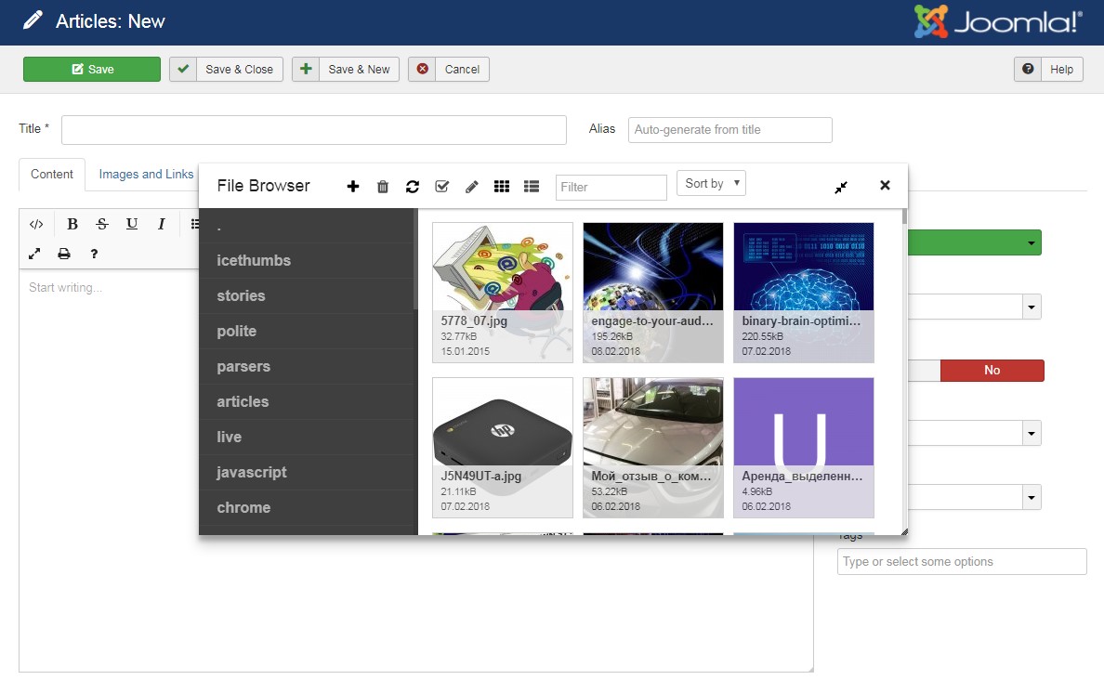Viewport: 1104px width, 680px height.
Task: Open the editor help question-mark icon
Action: click(95, 255)
